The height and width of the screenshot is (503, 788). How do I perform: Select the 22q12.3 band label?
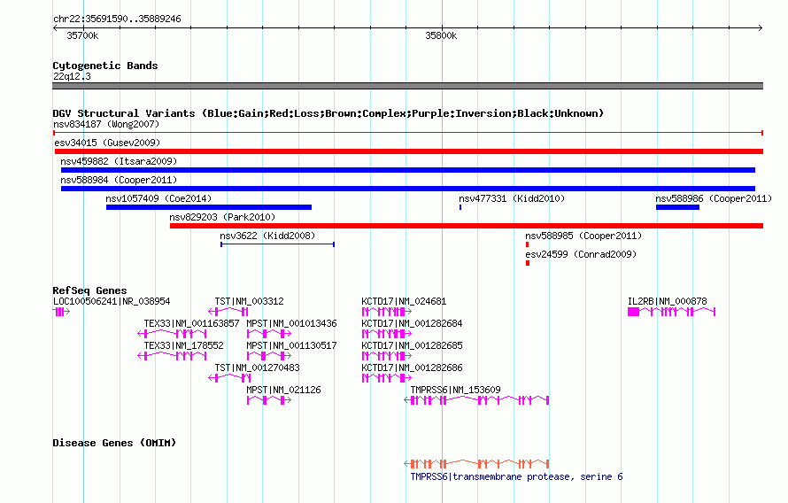[x=72, y=76]
